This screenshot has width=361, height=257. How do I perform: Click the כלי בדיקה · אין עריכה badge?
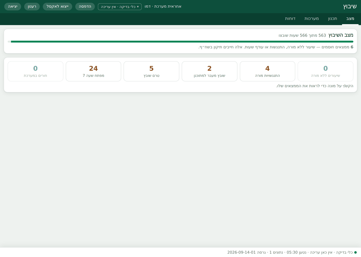[120, 7]
